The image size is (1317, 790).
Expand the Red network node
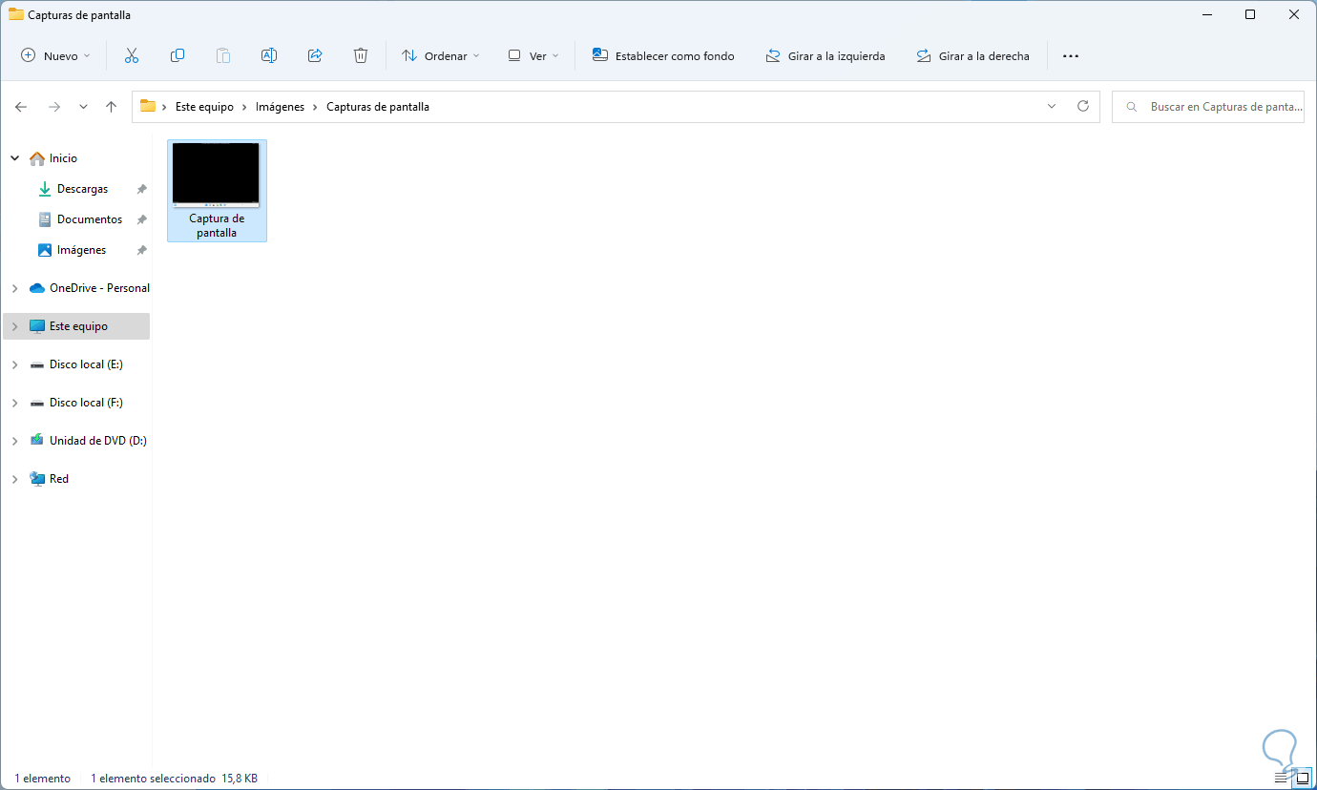coord(14,479)
